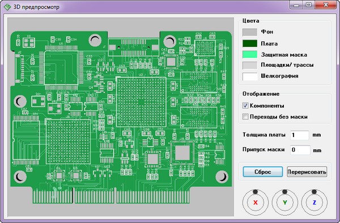Click the Y axis rotation dial
340x223 pixels.
284,203
